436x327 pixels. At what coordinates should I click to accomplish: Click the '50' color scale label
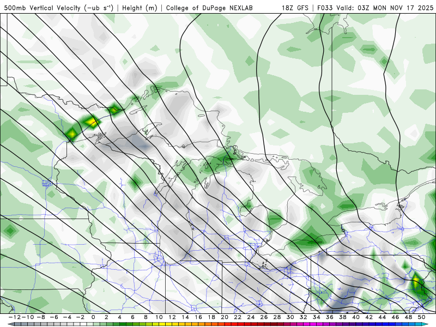[421, 317]
